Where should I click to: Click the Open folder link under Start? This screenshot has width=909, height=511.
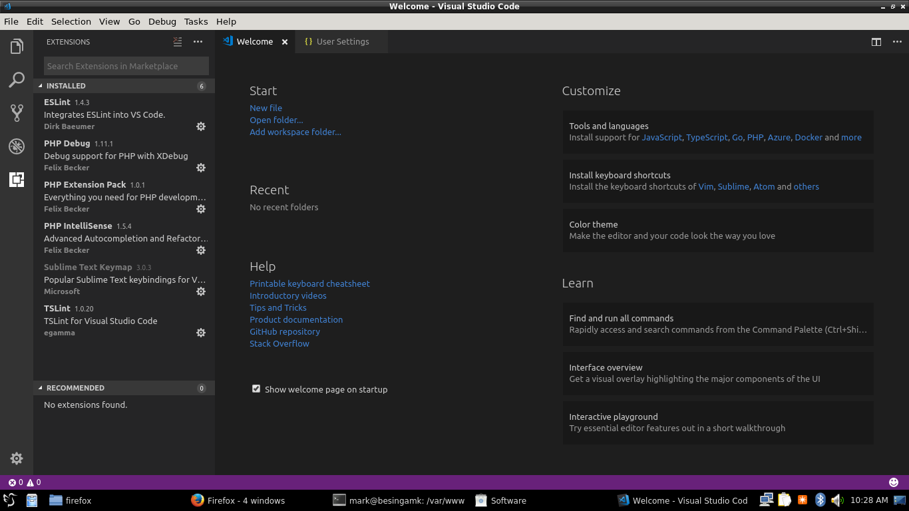(x=276, y=120)
